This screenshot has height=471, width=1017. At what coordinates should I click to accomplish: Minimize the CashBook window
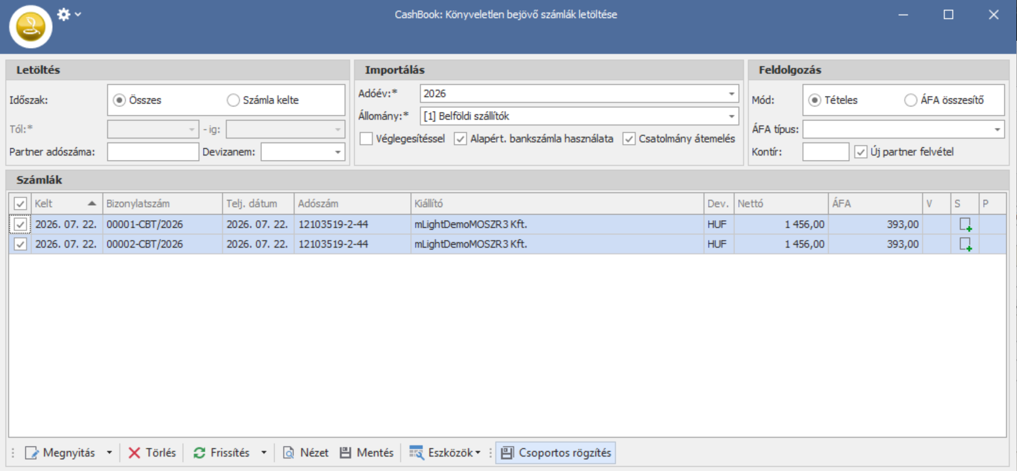pos(903,14)
